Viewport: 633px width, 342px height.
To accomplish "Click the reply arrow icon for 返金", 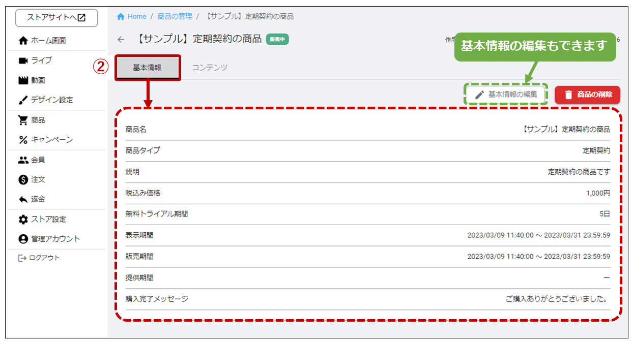I will tap(23, 200).
